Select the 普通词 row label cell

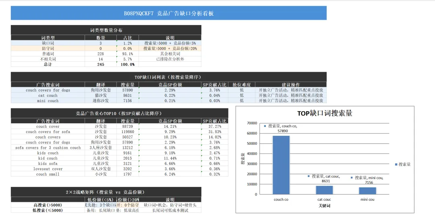coord(48,54)
